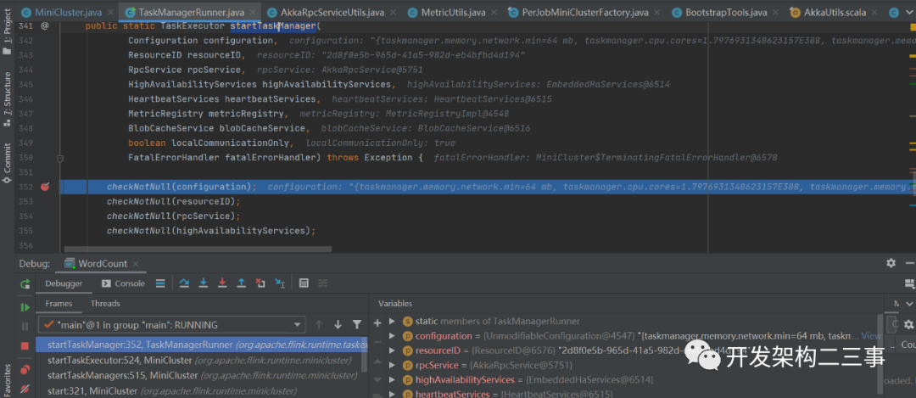Expand the highAvailabilityServices variable
This screenshot has height=398, width=916.
click(392, 380)
